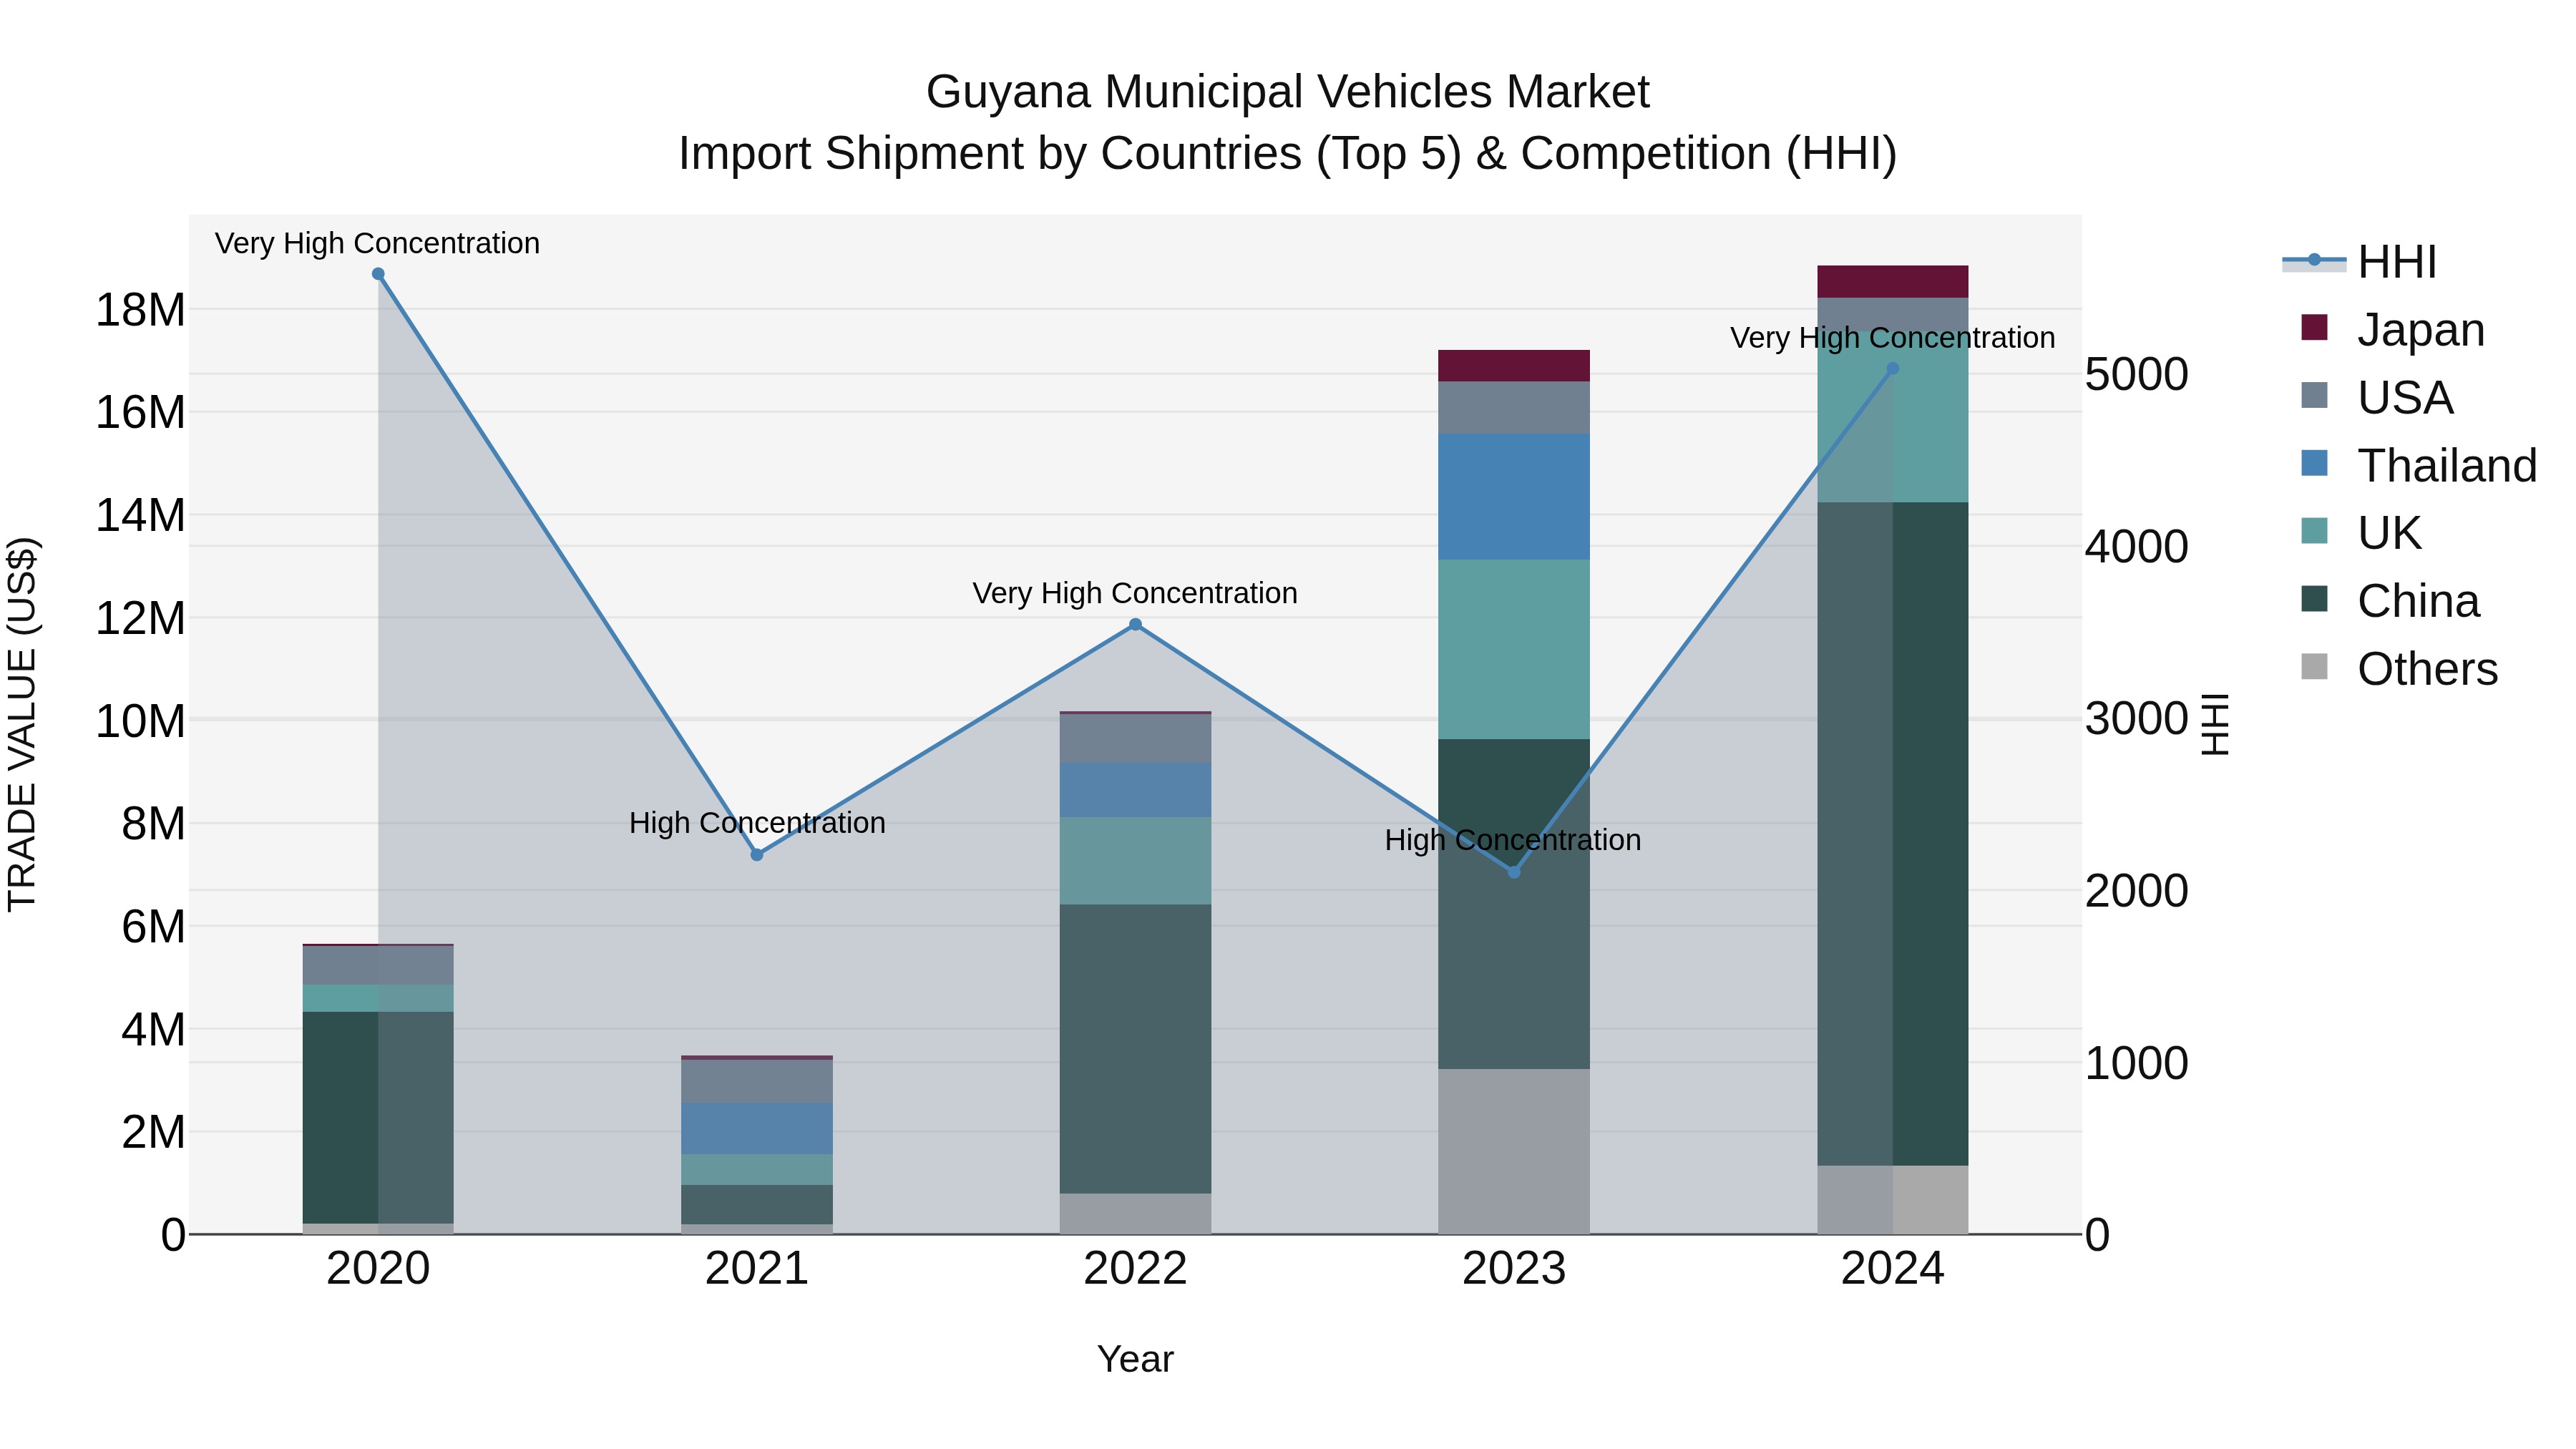Click the 2022 x-axis label
This screenshot has height=1449, width=2576.
[x=1135, y=1269]
